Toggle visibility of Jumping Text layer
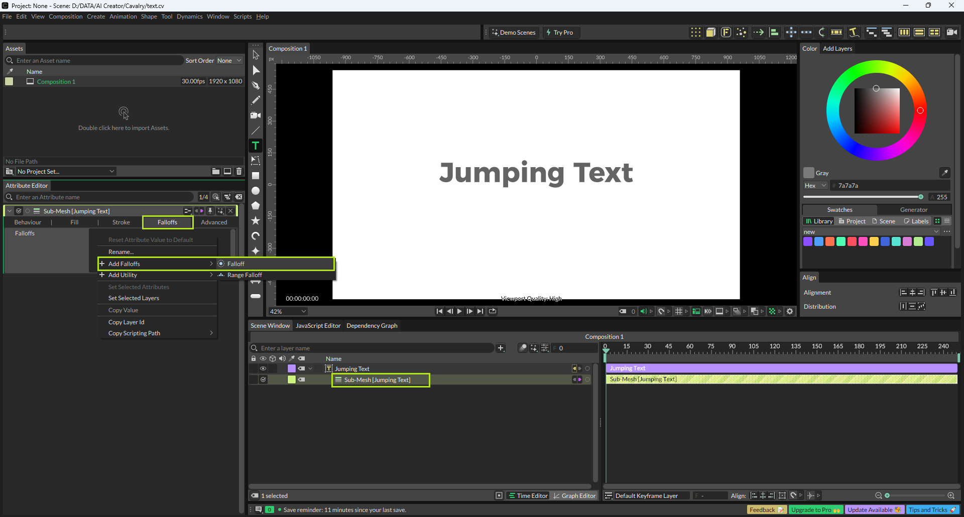This screenshot has width=964, height=517. pyautogui.click(x=263, y=368)
